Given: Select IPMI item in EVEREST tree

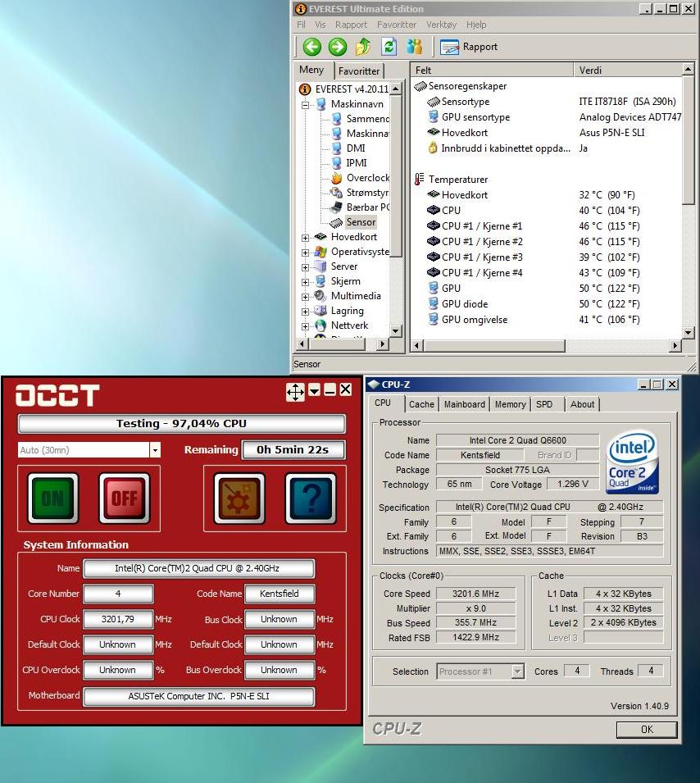Looking at the screenshot, I should (x=357, y=163).
